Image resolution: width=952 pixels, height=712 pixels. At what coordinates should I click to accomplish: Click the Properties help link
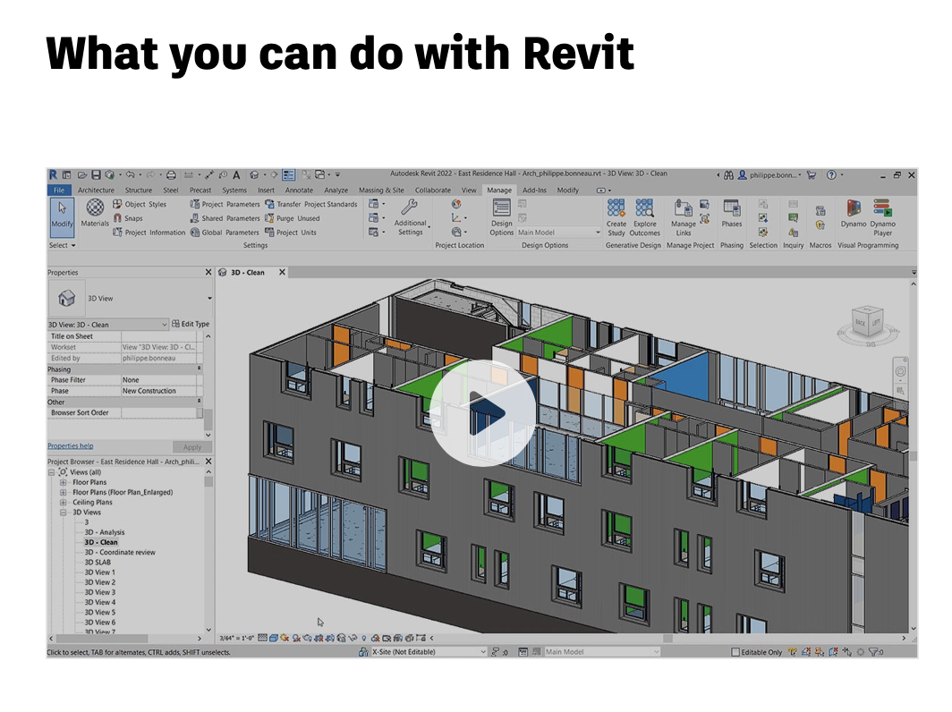tap(70, 446)
